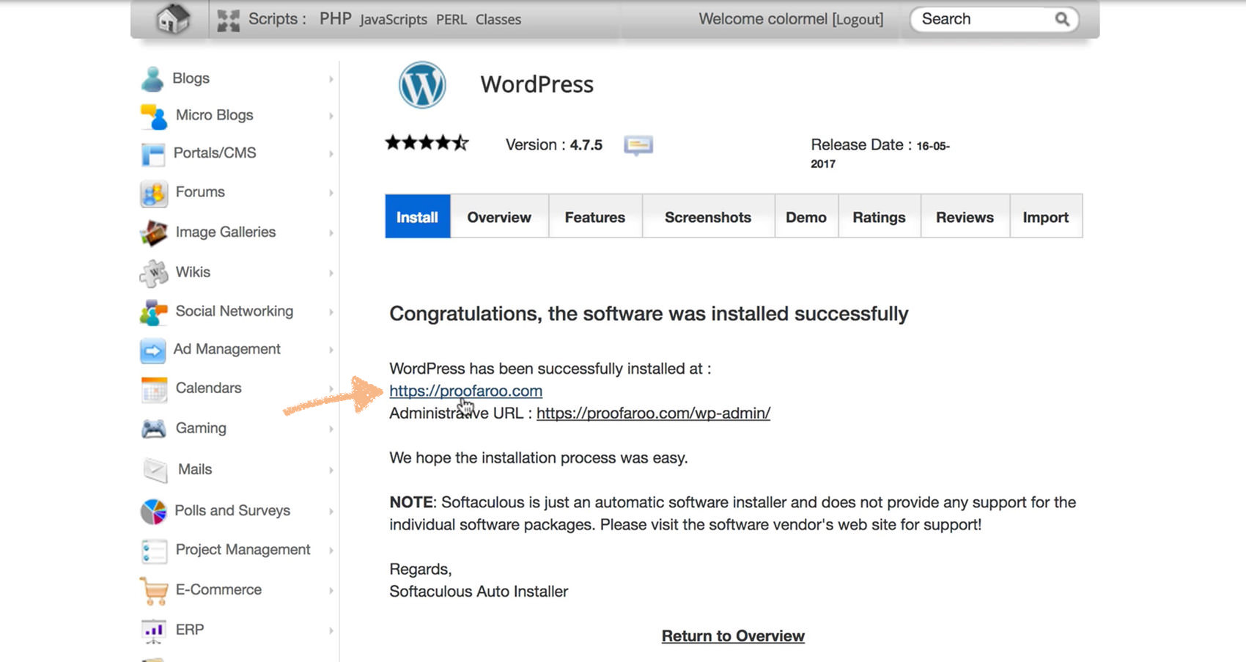
Task: Expand the Wikis category arrow
Action: 331,273
